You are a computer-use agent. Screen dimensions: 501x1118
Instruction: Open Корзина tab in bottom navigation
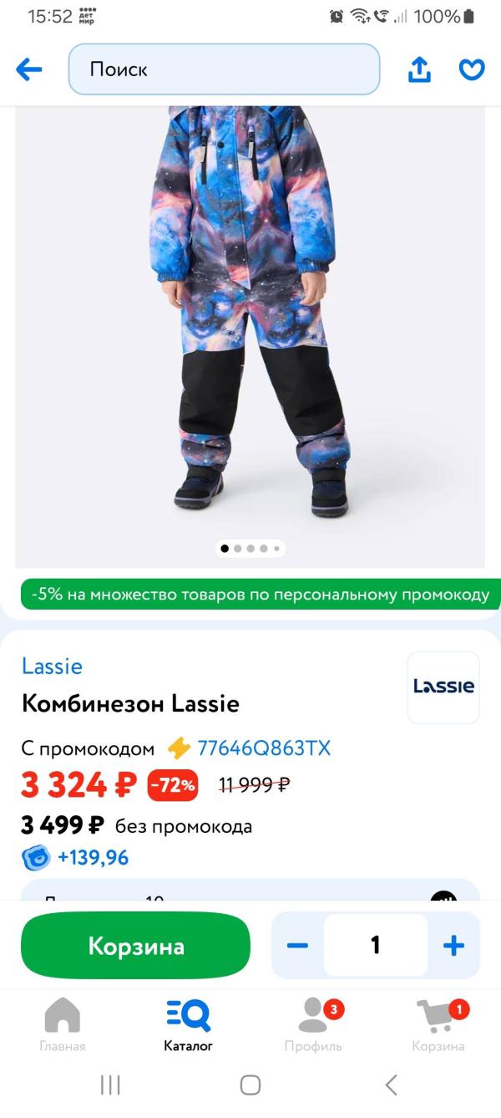click(x=438, y=1025)
